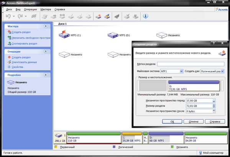
Task: Click the purple Логический legend swatch
Action: (x=114, y=147)
